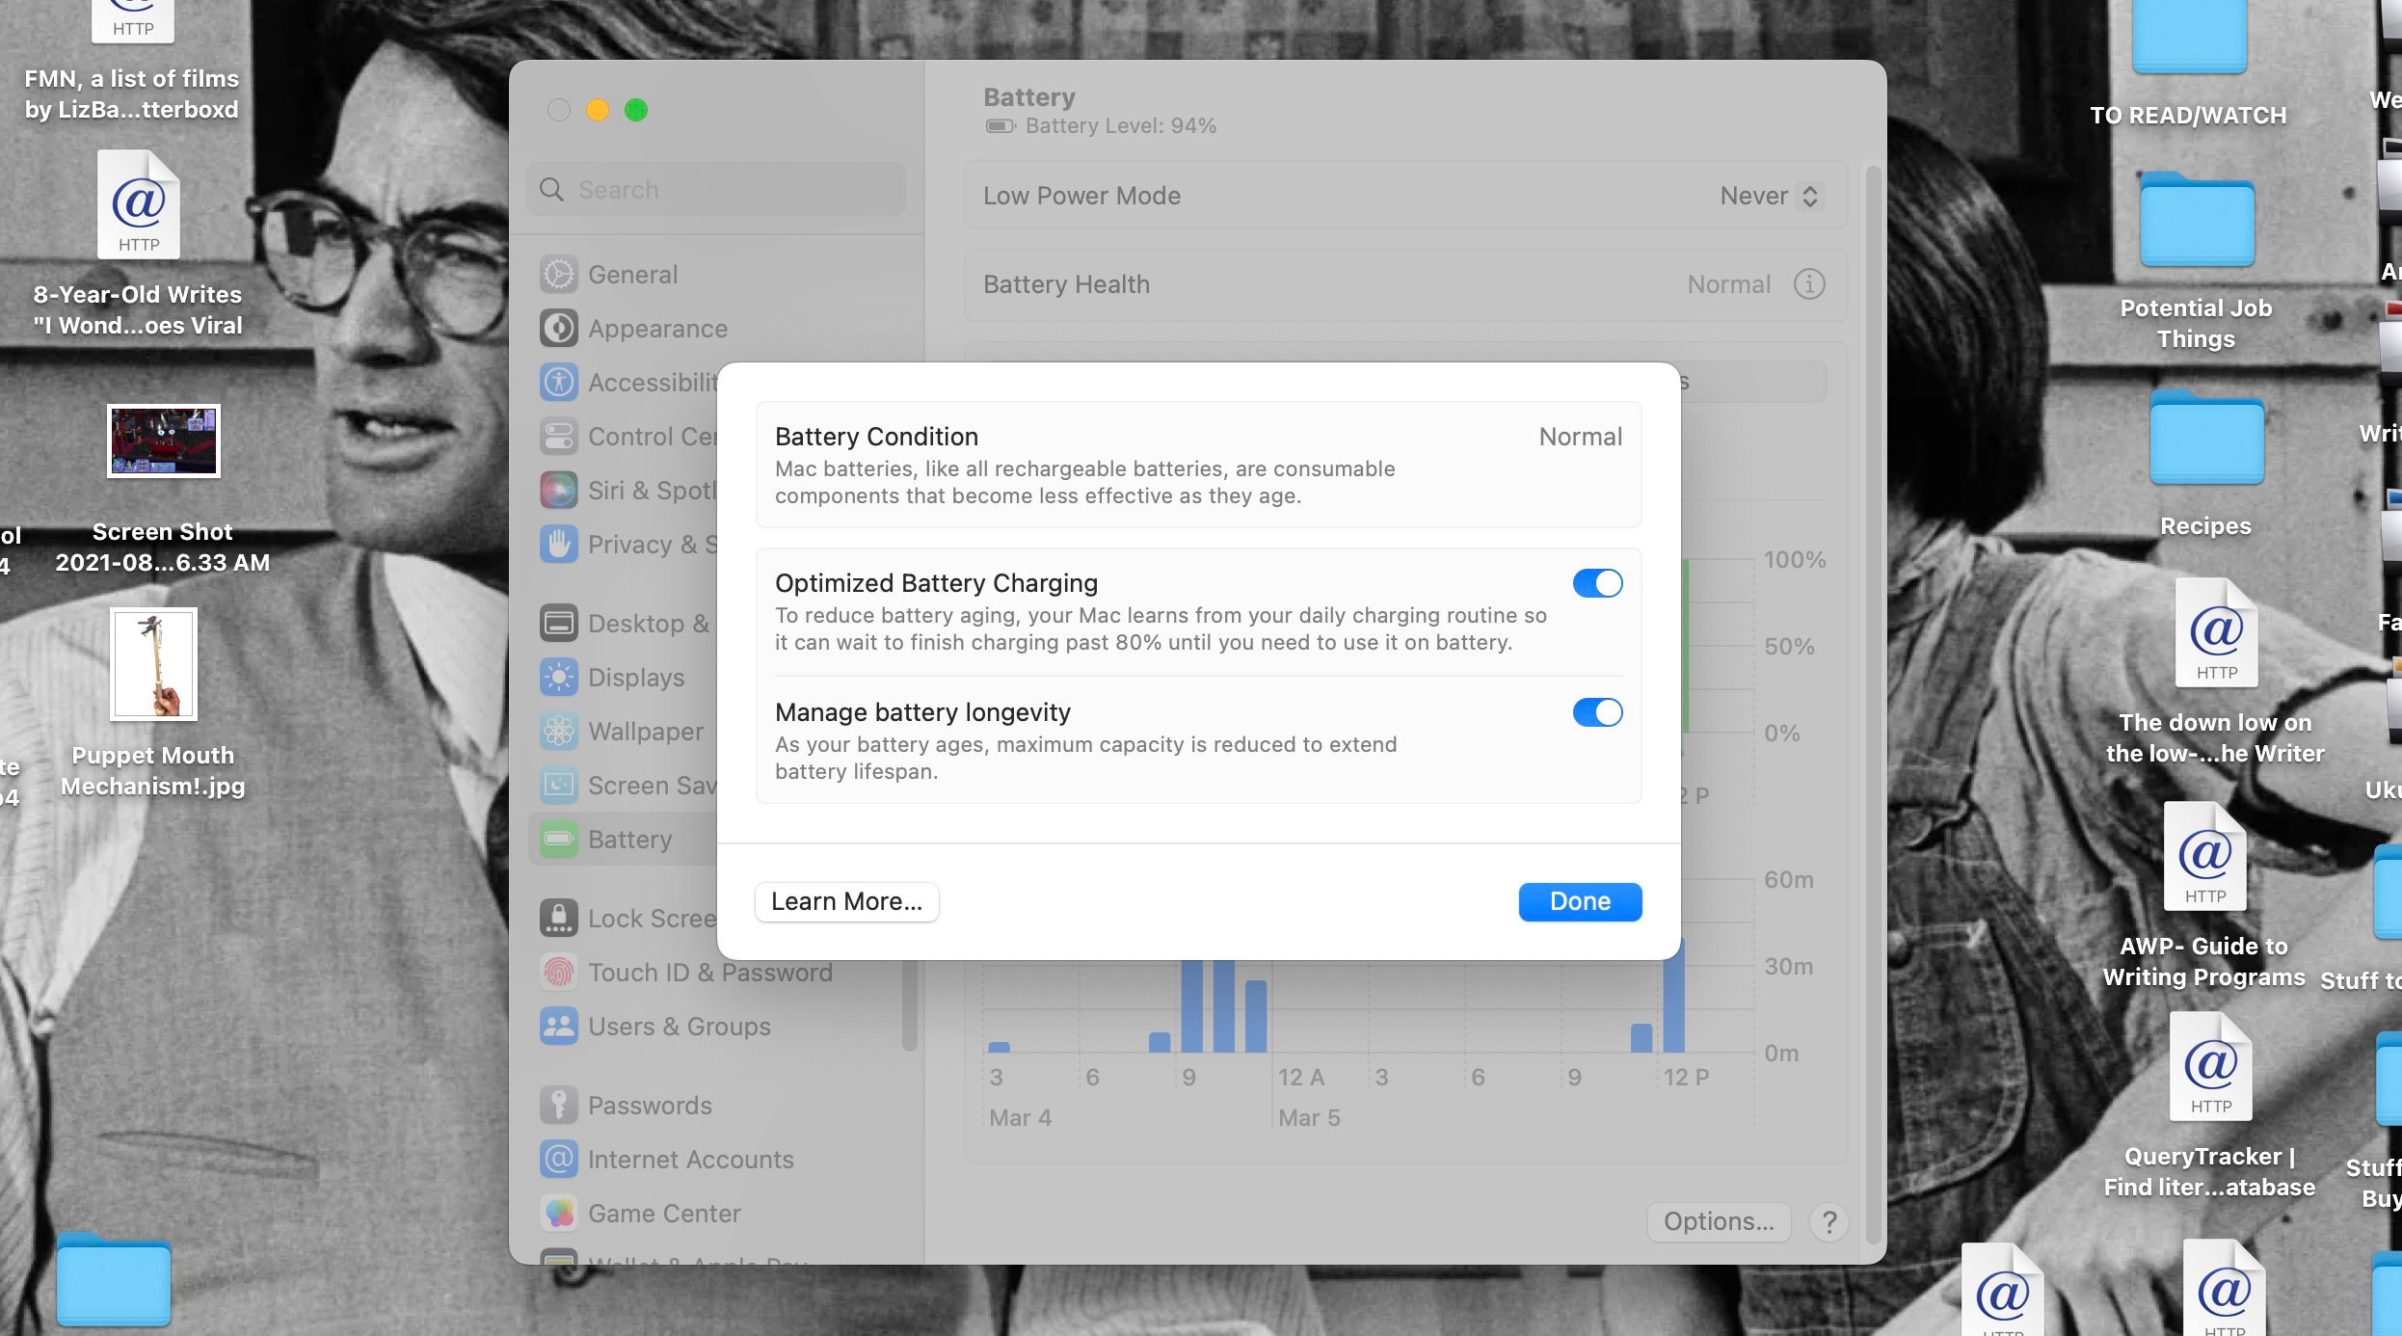Screen dimensions: 2402x1336
Task: Click the Game Center icon
Action: (559, 1214)
